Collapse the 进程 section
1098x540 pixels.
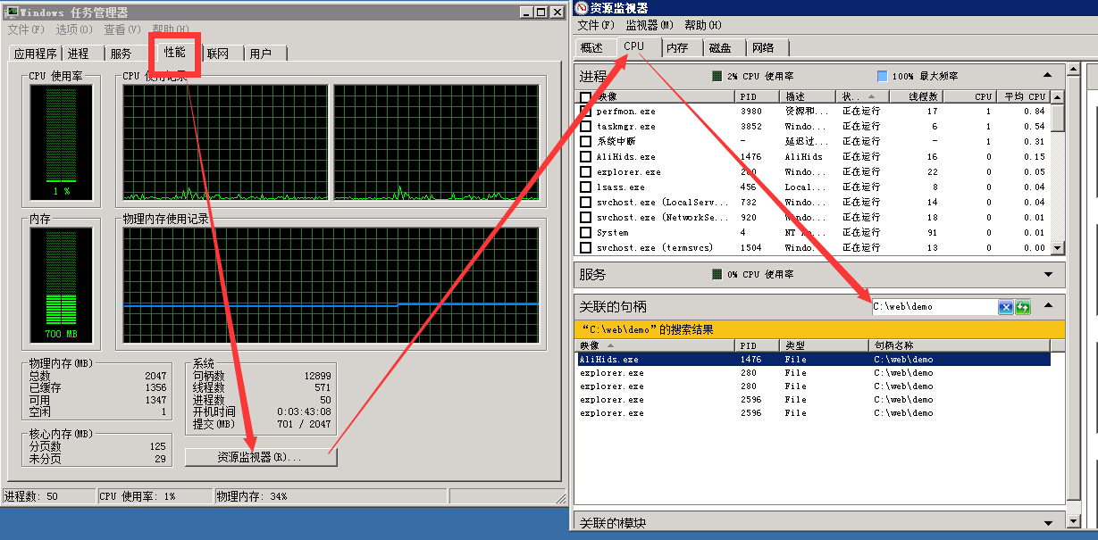point(1048,76)
